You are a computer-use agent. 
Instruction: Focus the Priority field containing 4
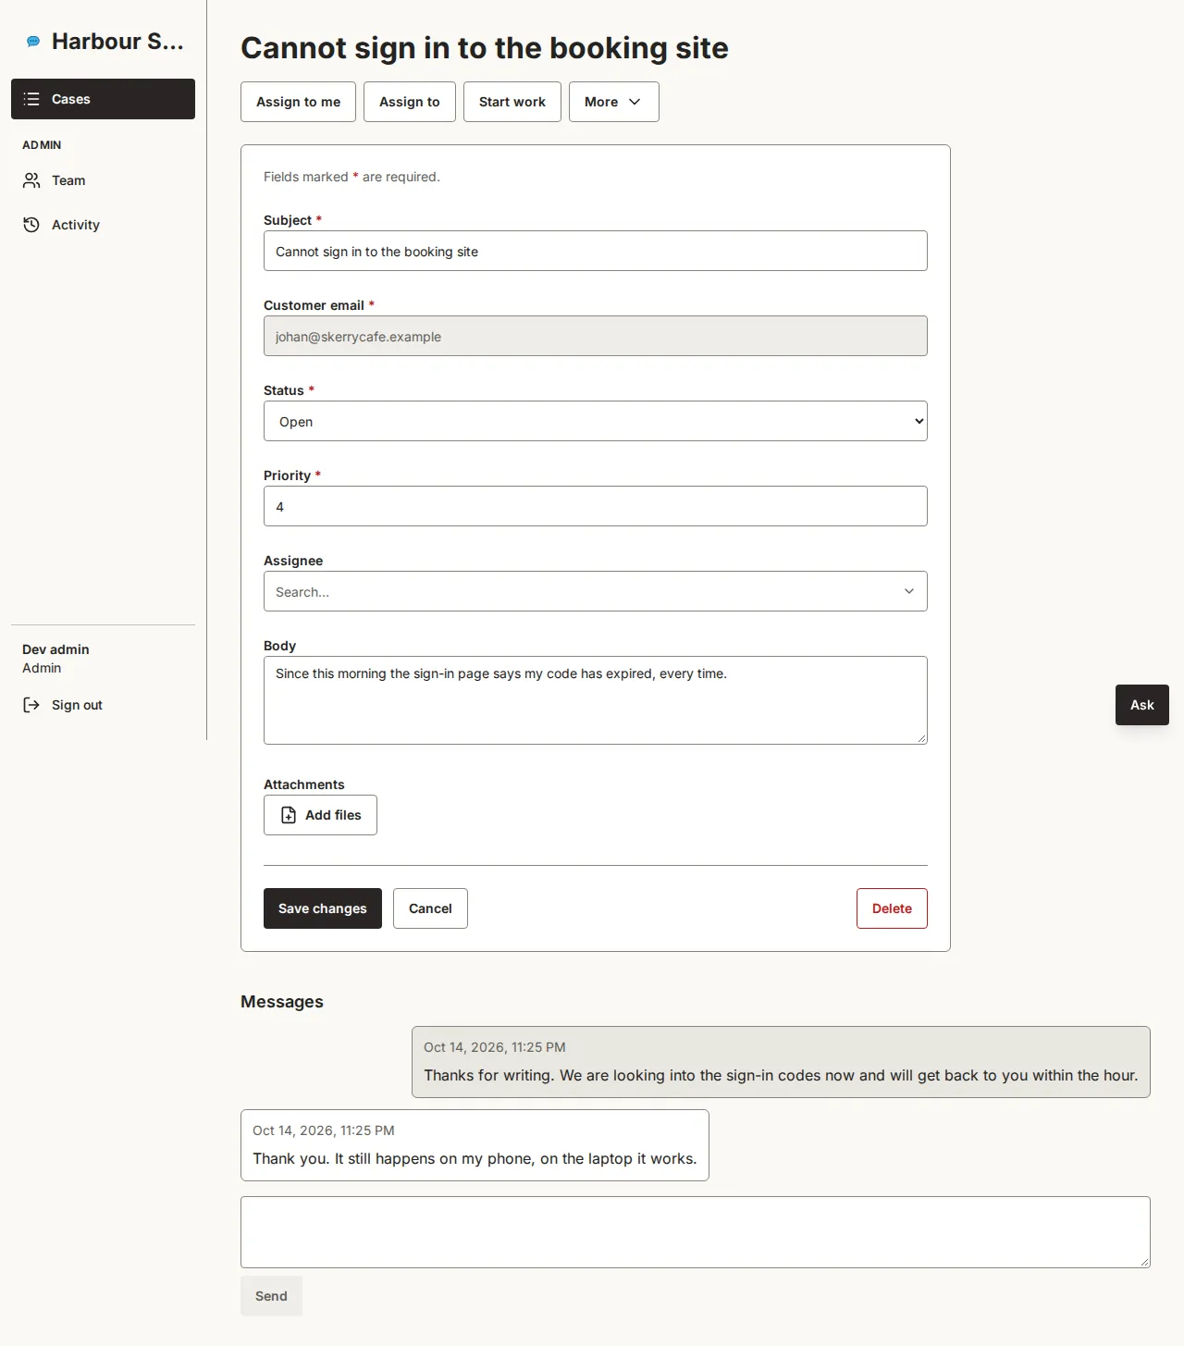(x=596, y=506)
